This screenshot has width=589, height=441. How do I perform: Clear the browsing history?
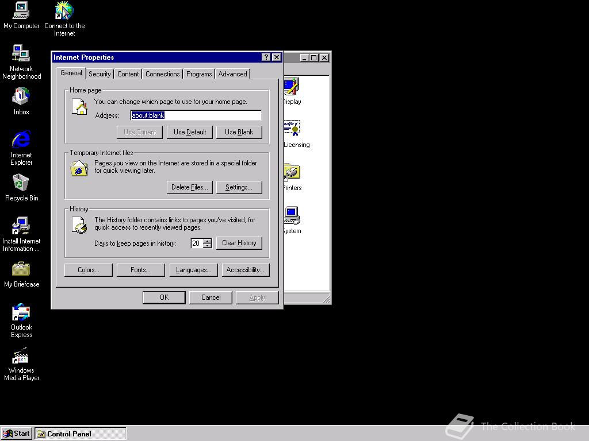[239, 243]
